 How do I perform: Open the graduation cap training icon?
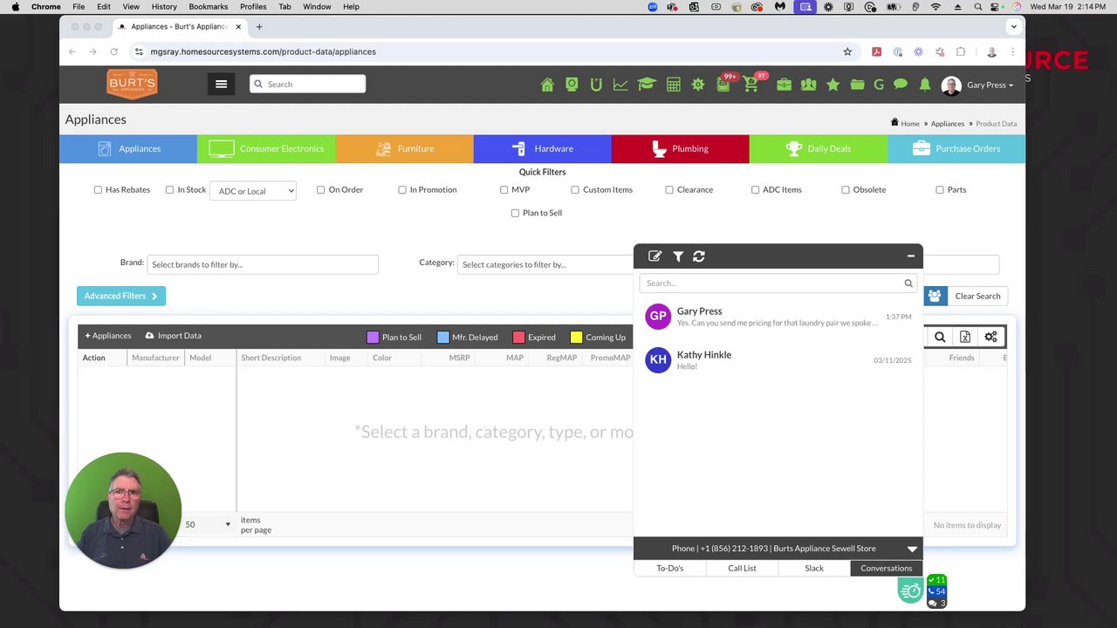point(647,85)
